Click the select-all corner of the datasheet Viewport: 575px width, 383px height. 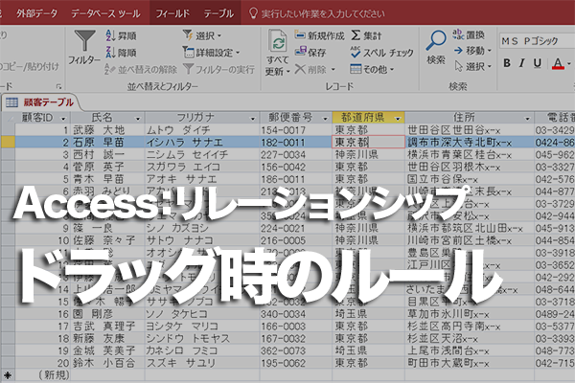tap(8, 118)
